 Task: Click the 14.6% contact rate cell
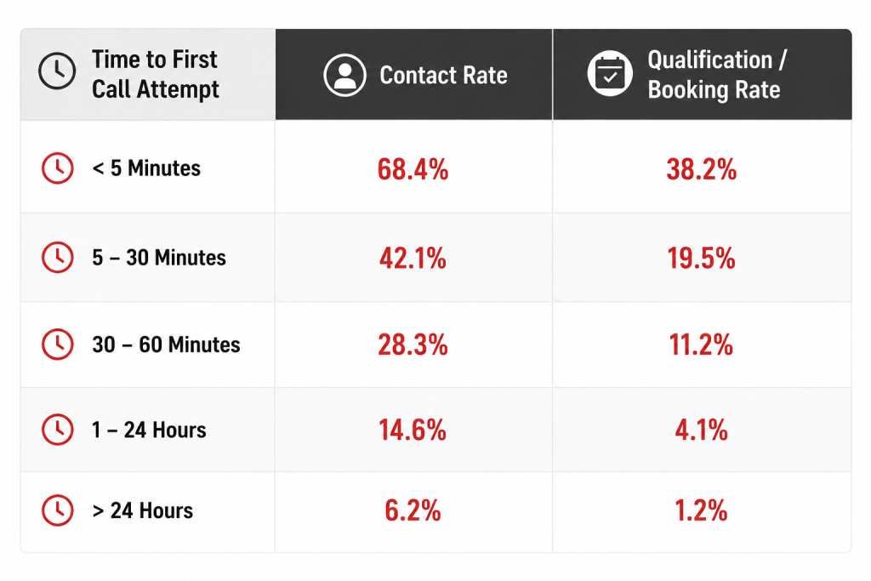414,430
